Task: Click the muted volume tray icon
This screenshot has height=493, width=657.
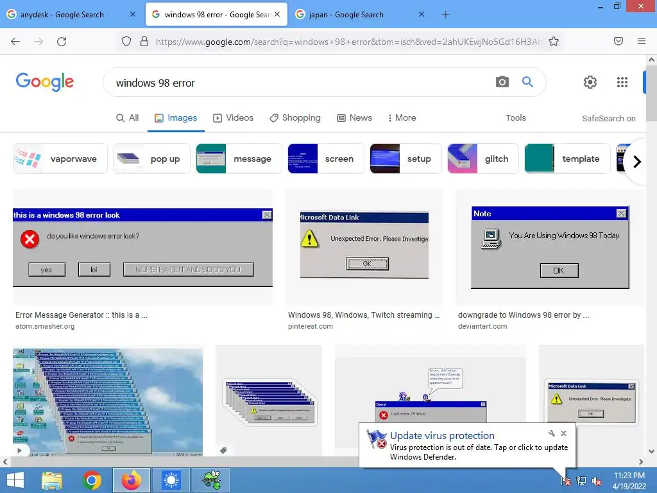Action: 596,481
